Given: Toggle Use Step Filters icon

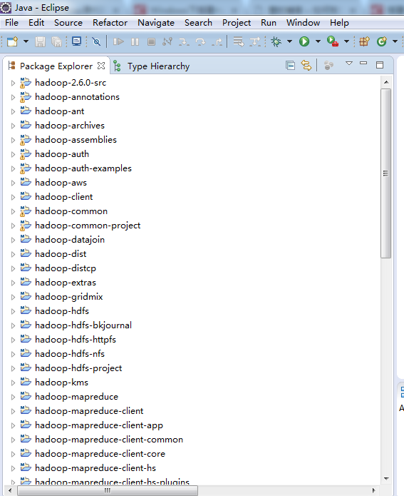Looking at the screenshot, I should pos(255,41).
